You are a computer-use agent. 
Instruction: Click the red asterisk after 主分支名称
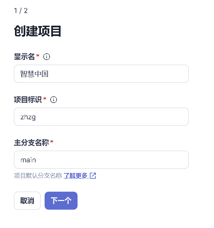(x=52, y=142)
